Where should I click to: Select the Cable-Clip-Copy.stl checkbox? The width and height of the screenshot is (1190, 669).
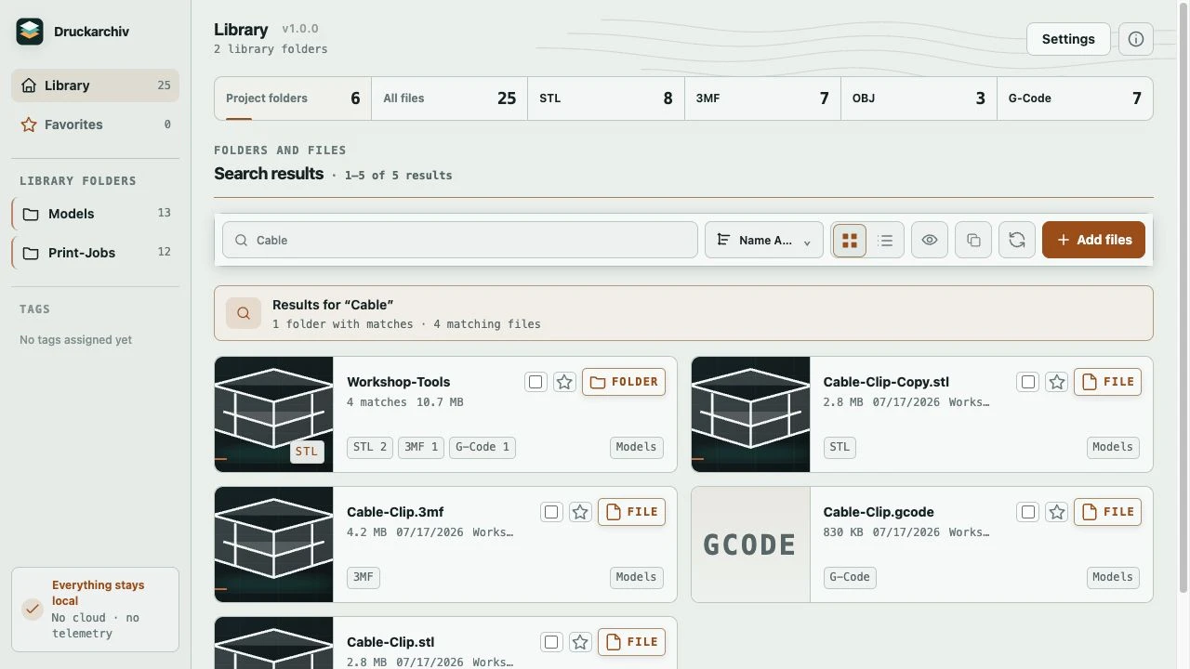click(1027, 382)
